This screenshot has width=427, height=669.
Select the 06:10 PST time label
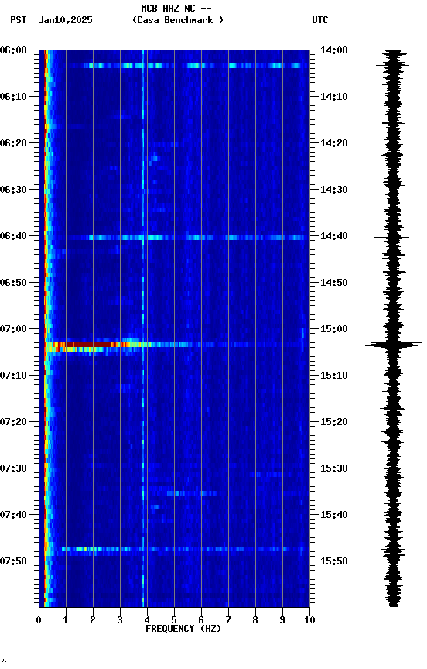tap(13, 97)
